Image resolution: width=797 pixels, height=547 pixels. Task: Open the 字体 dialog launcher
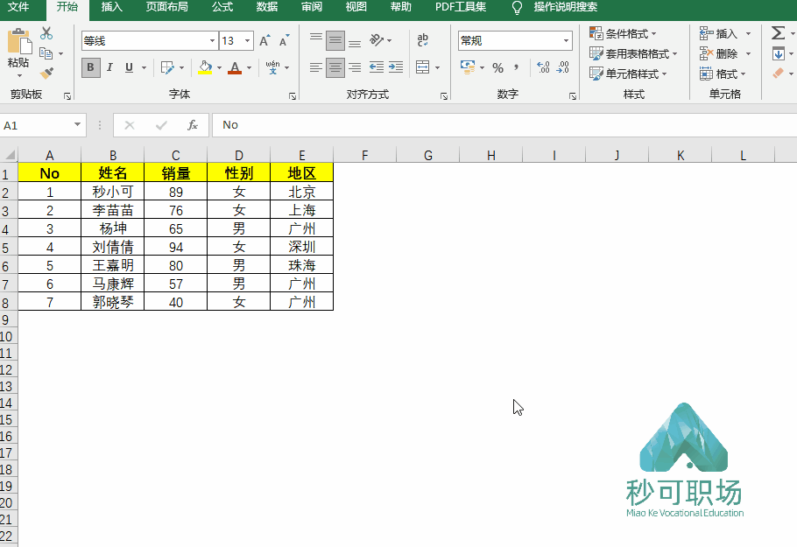coord(293,96)
